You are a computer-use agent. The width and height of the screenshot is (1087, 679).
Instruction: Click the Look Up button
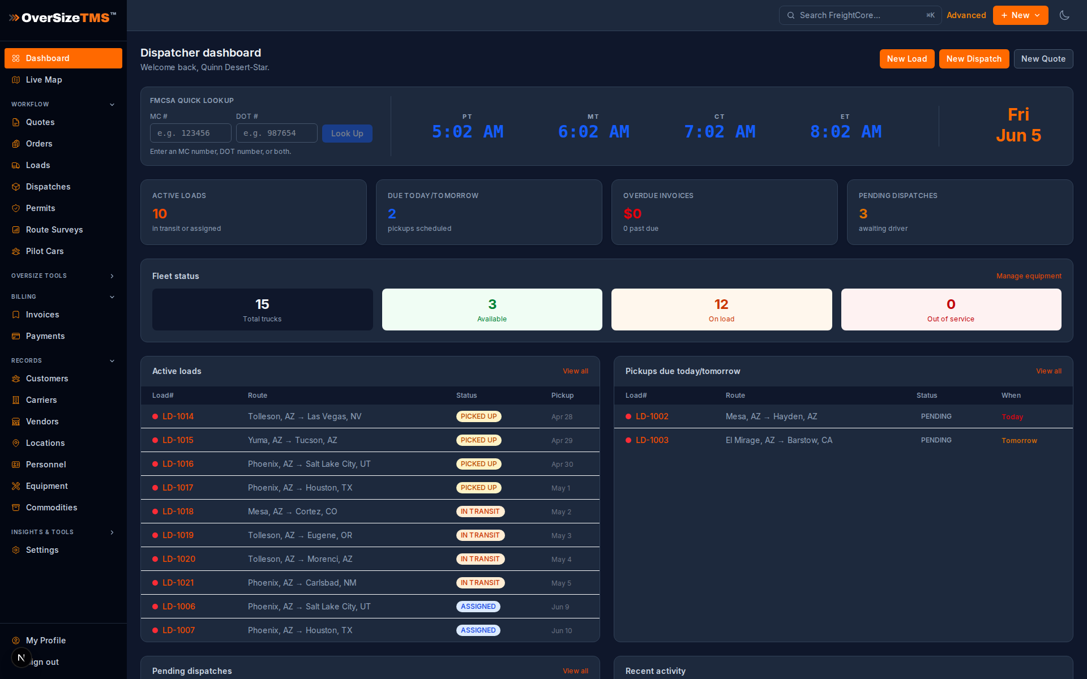347,134
